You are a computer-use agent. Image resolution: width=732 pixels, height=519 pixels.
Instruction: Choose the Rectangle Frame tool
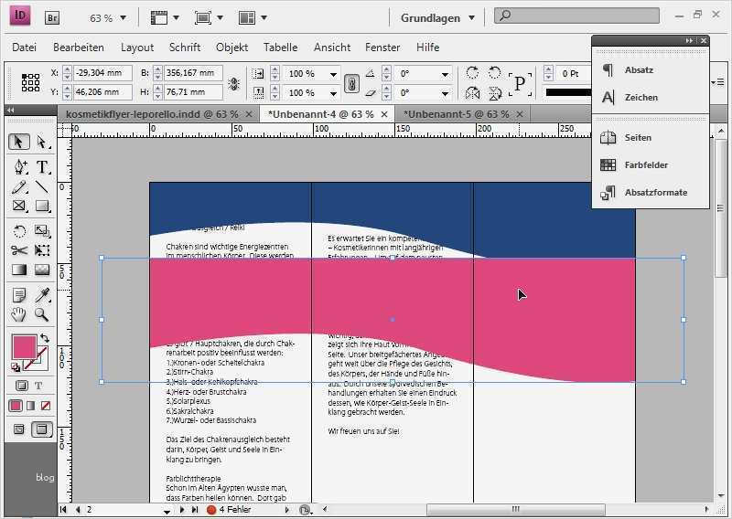tap(19, 206)
